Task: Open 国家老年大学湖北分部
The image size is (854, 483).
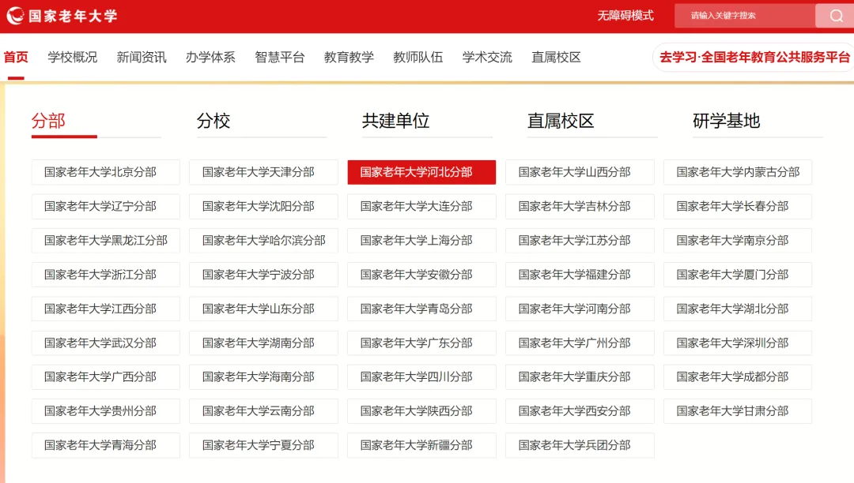Action: [x=738, y=309]
